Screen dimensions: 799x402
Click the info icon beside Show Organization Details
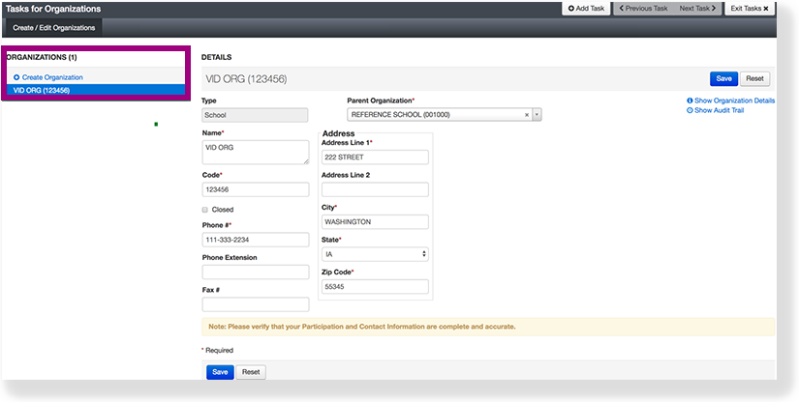(690, 100)
